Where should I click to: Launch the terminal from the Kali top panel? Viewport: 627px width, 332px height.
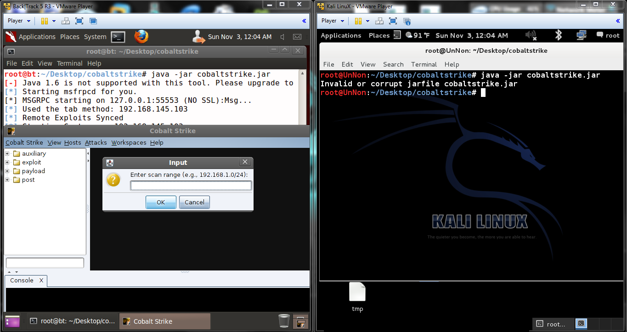pyautogui.click(x=397, y=35)
